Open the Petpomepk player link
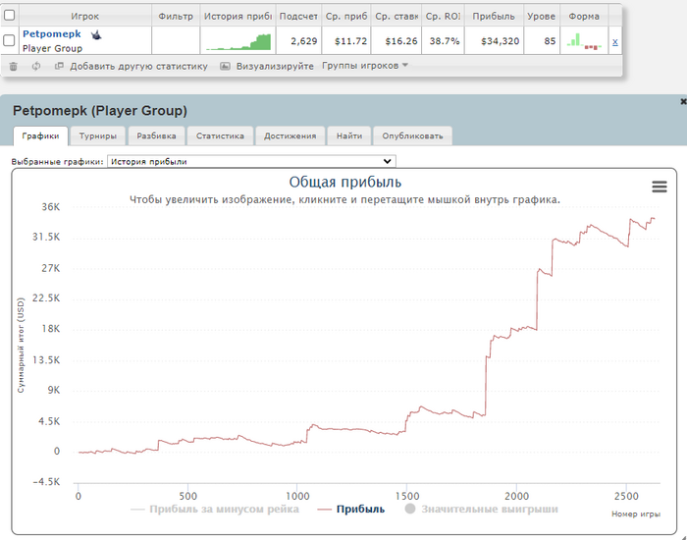687x540 pixels. (52, 34)
